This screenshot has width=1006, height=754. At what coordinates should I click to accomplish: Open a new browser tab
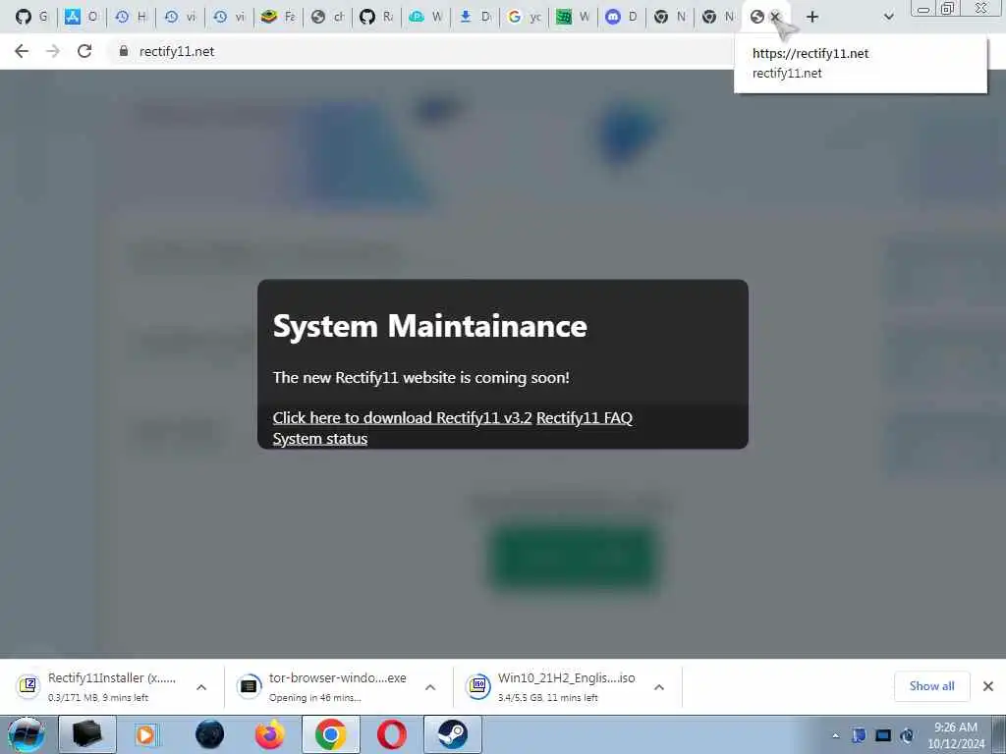point(812,17)
